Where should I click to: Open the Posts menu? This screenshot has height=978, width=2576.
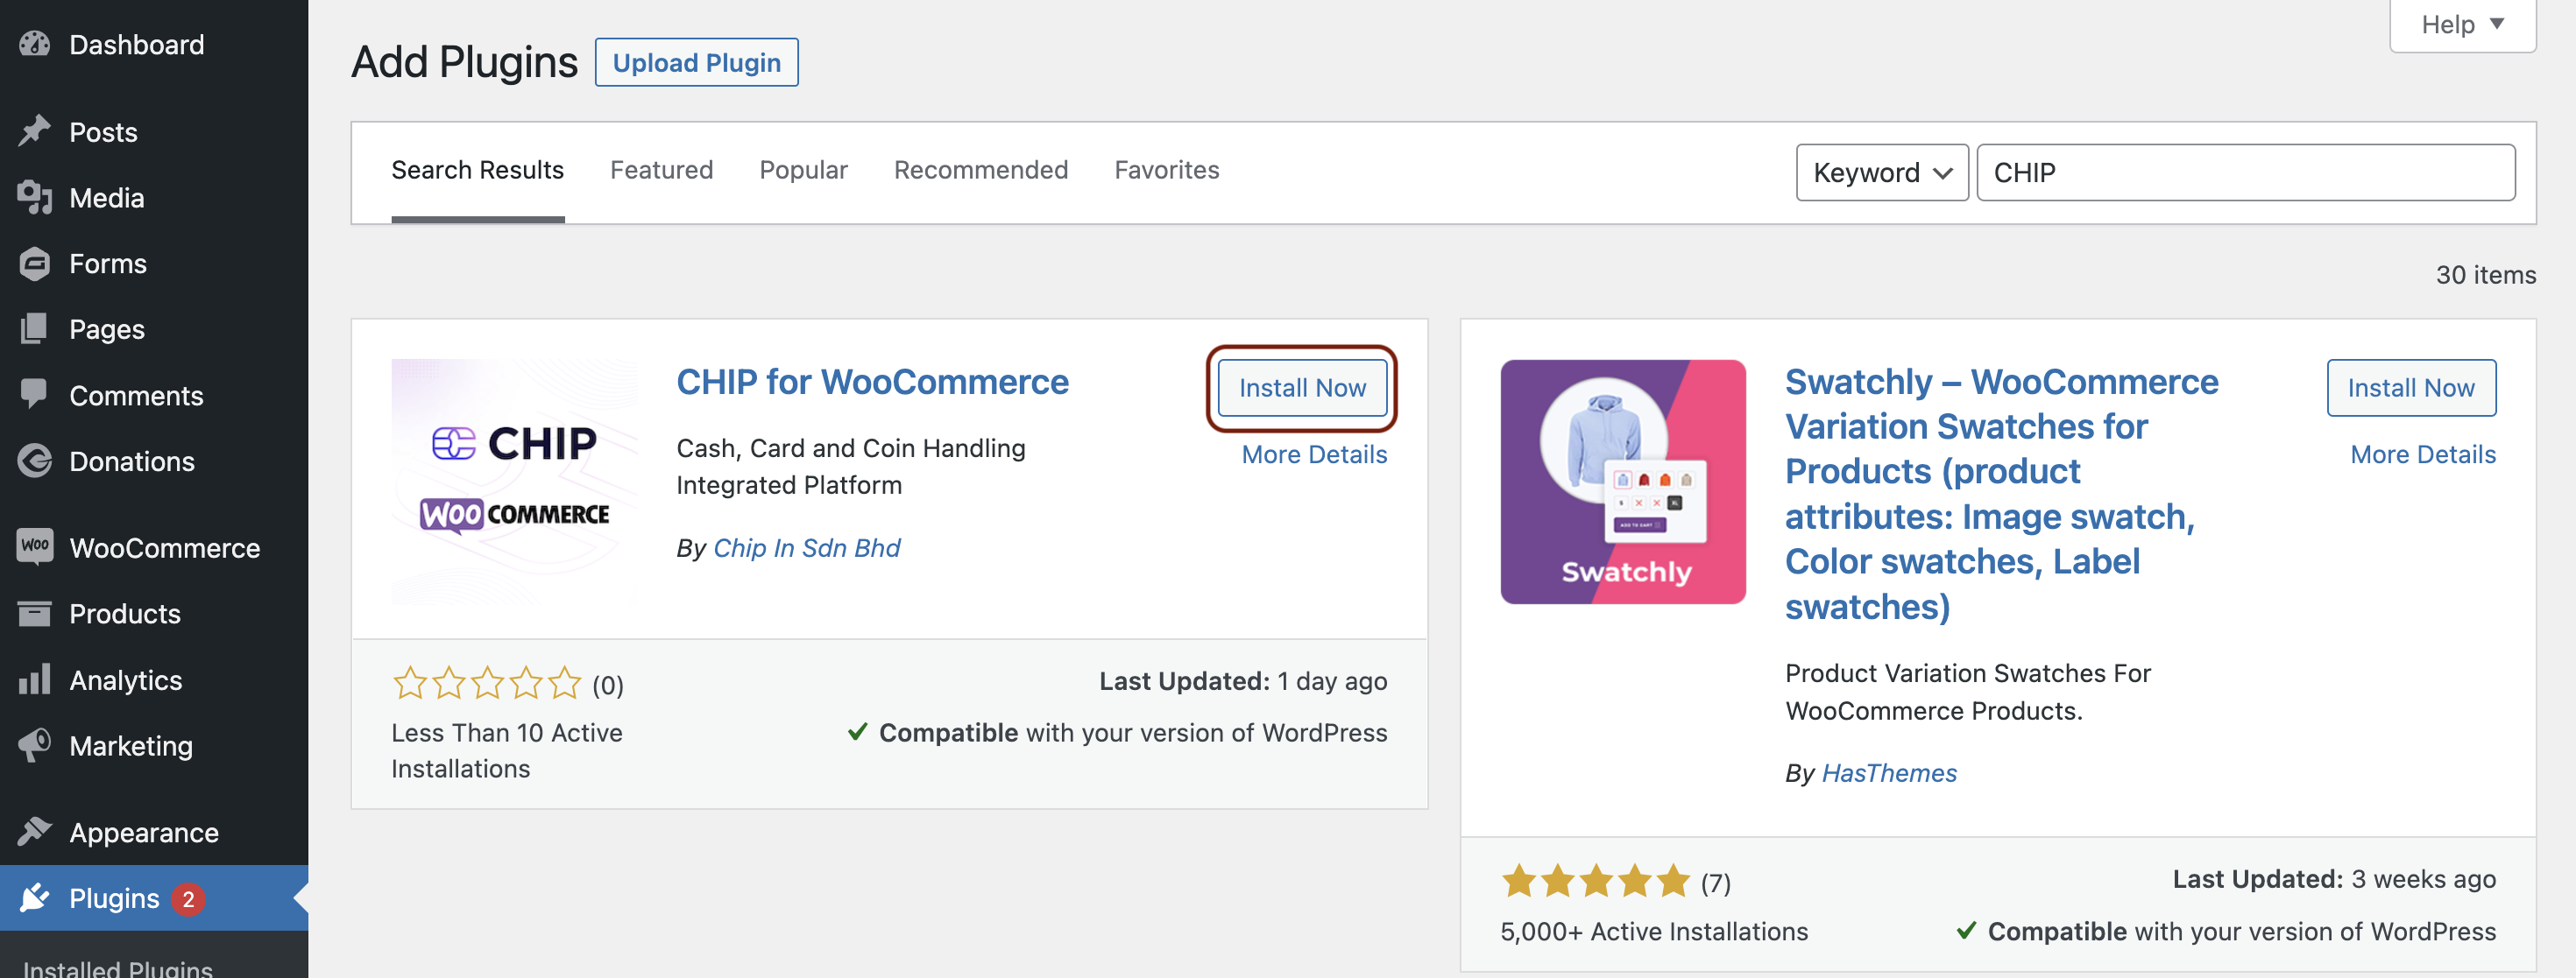[x=103, y=132]
